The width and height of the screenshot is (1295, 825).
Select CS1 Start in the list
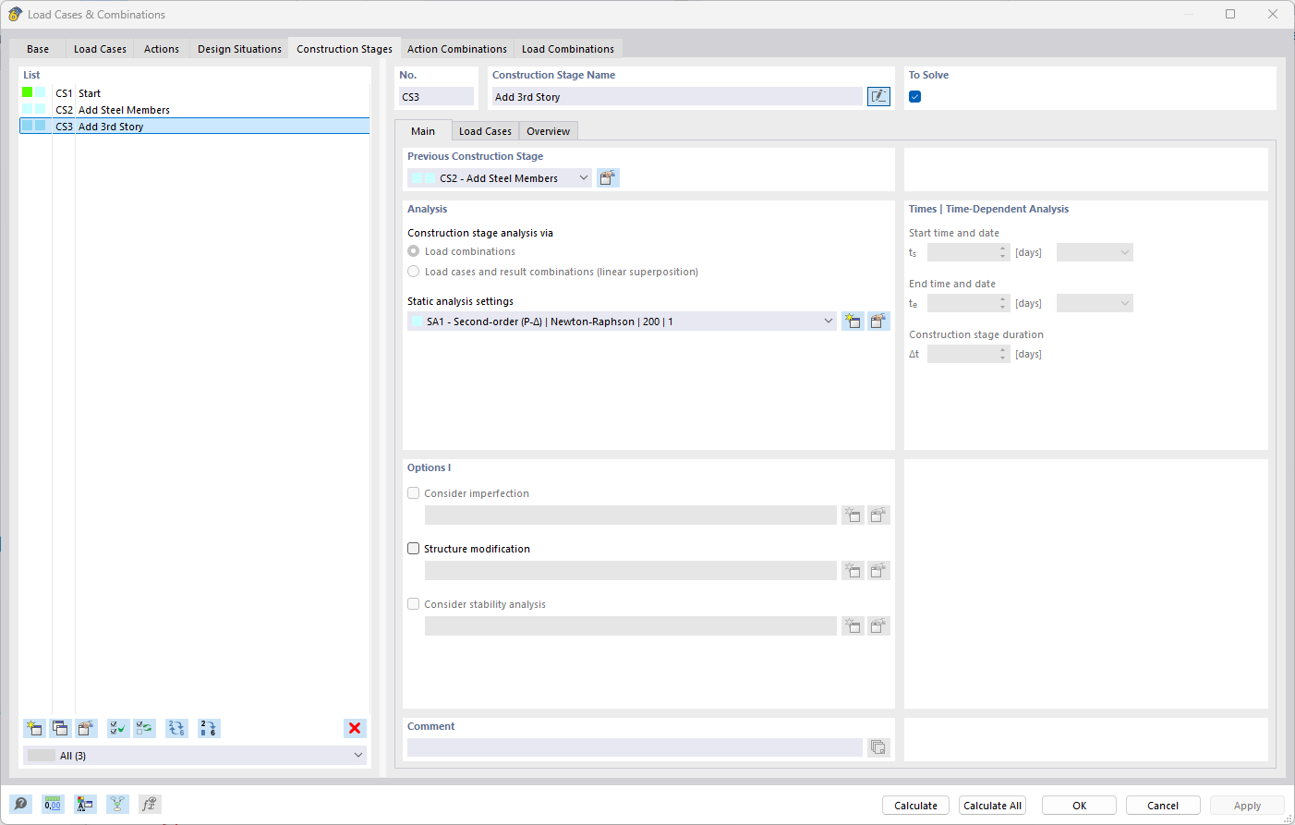[x=195, y=93]
